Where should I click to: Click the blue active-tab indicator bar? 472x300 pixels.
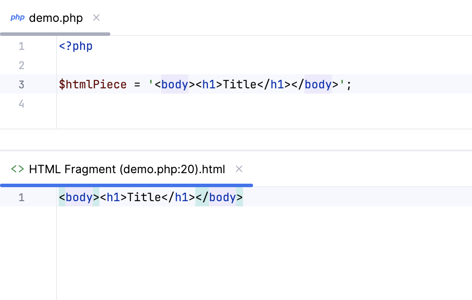[x=127, y=185]
